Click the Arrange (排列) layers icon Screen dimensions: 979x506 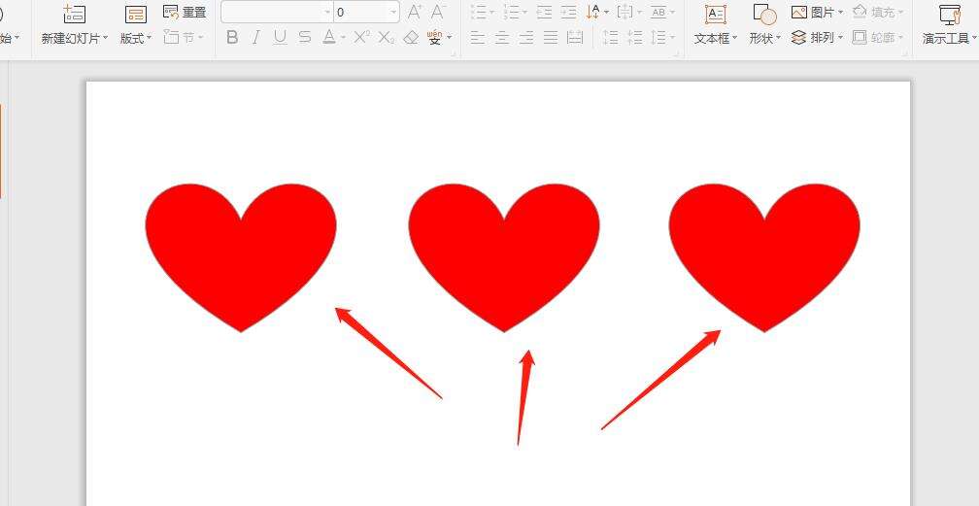coord(798,38)
